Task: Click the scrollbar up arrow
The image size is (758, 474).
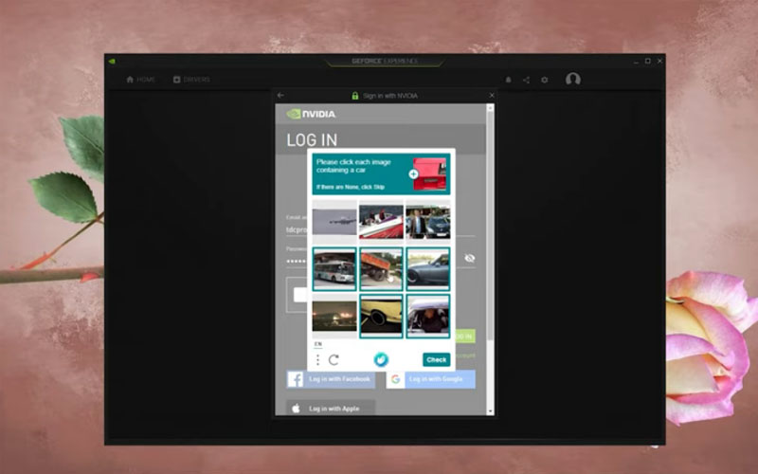Action: click(490, 108)
